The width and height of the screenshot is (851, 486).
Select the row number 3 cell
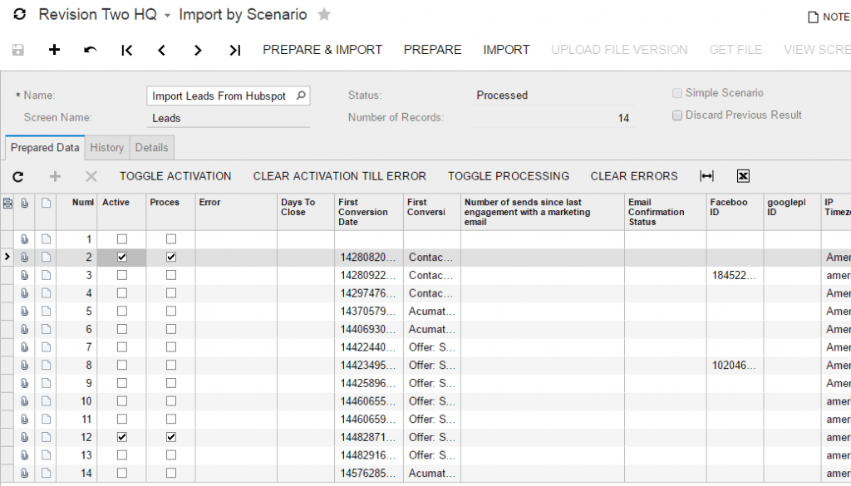click(76, 276)
